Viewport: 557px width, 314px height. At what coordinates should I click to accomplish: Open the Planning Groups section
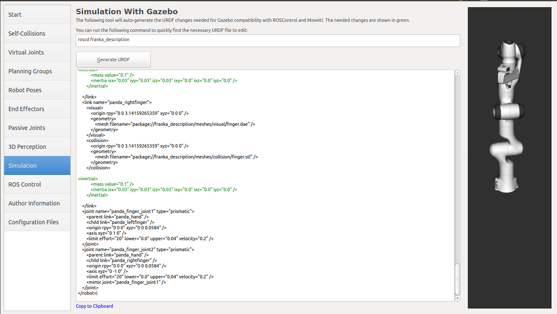coord(37,71)
